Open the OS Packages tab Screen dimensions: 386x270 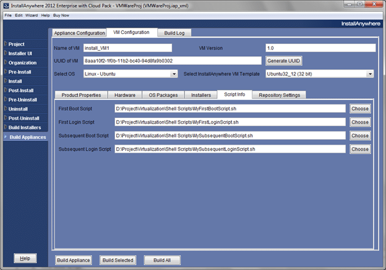[x=163, y=95]
